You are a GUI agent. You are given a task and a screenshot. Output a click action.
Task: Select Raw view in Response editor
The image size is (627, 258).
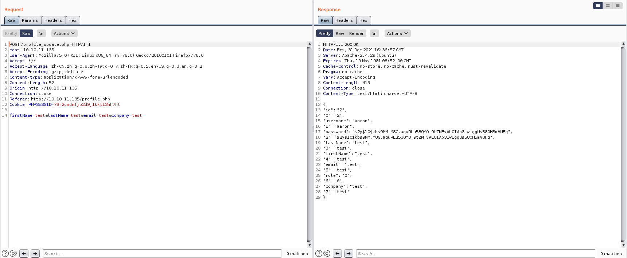[x=340, y=33]
